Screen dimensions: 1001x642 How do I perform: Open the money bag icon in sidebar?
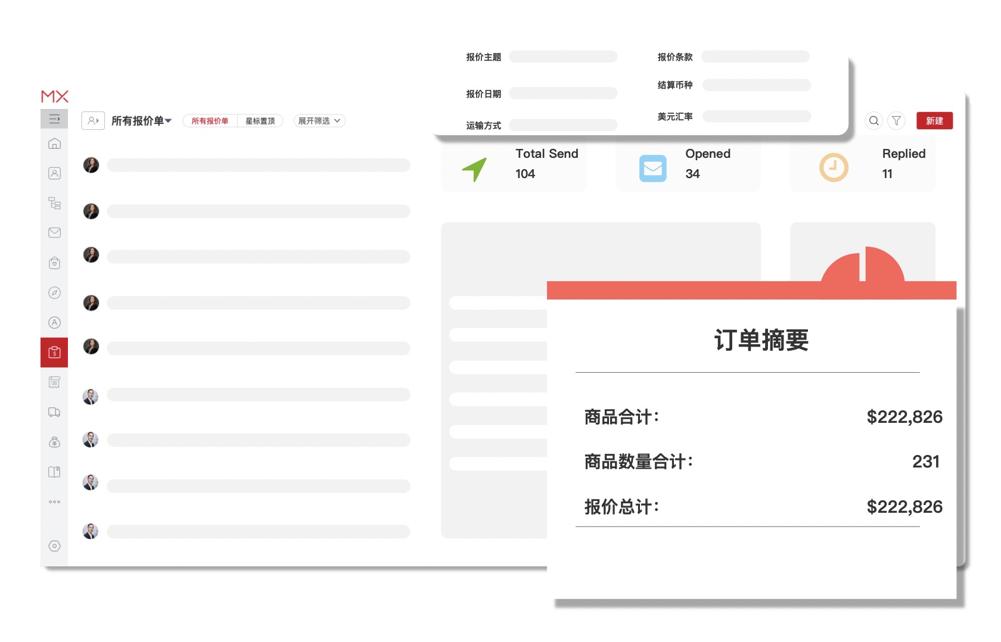[x=54, y=441]
